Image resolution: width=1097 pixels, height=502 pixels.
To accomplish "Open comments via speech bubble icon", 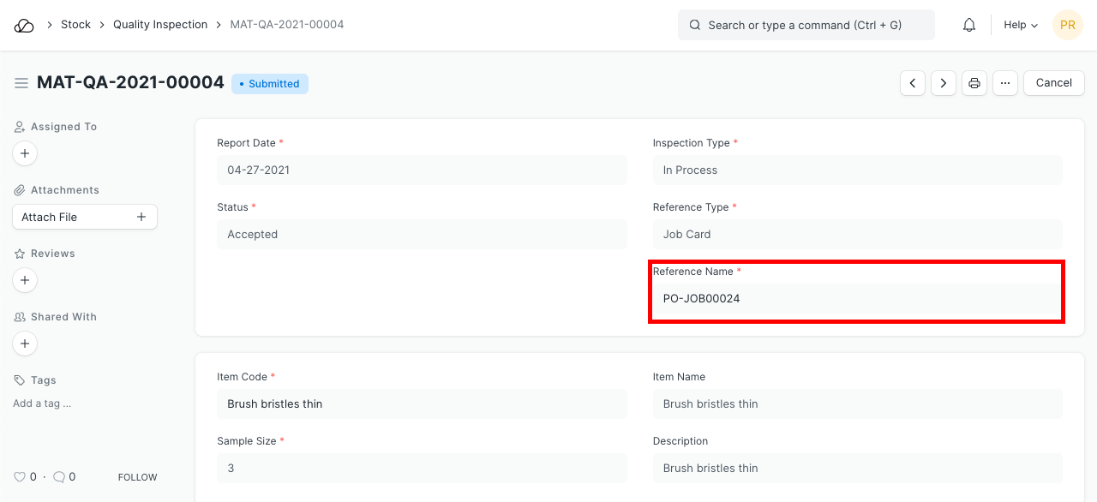I will pyautogui.click(x=59, y=477).
